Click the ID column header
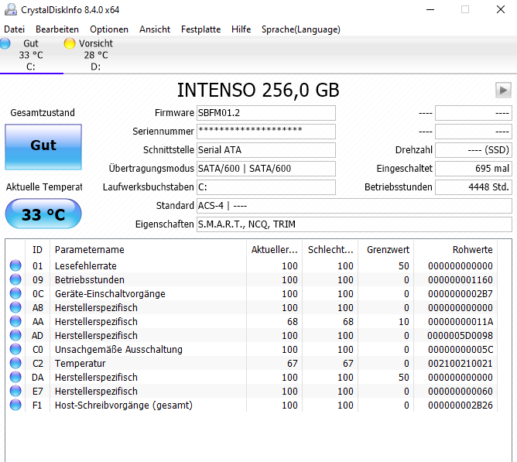The image size is (517, 462). coord(37,250)
